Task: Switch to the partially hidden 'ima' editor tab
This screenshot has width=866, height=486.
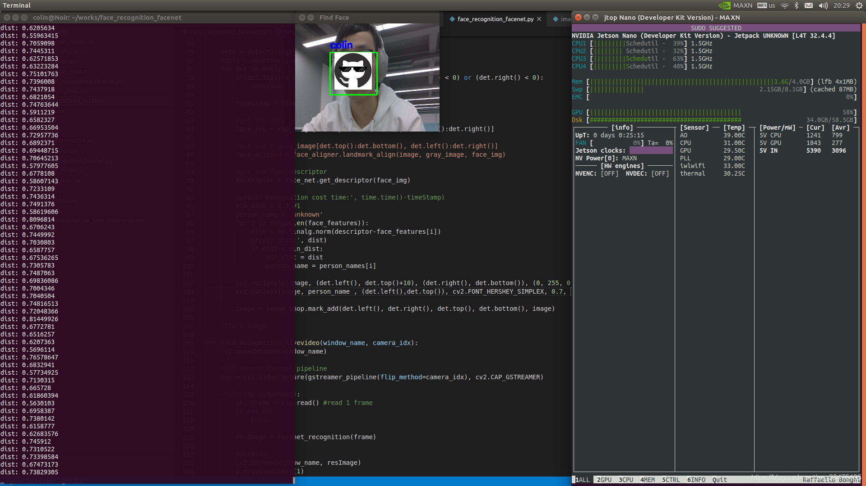Action: pyautogui.click(x=560, y=19)
